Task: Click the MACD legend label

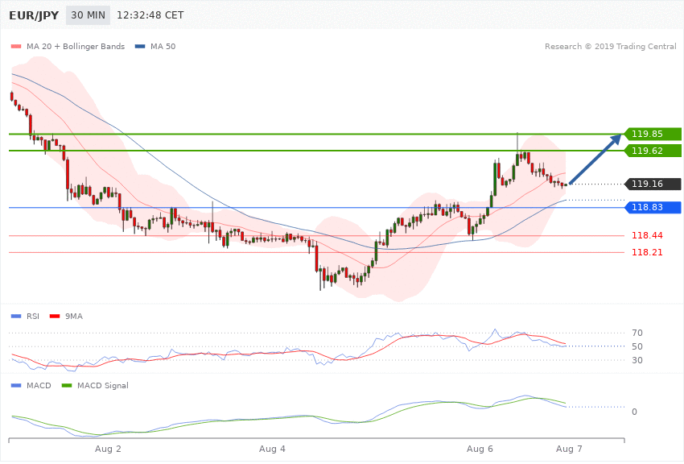Action: pos(39,386)
